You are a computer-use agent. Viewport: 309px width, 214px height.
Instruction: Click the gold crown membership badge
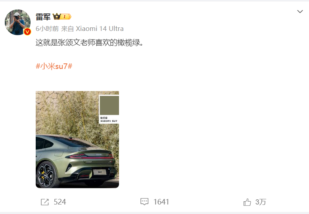pos(57,17)
